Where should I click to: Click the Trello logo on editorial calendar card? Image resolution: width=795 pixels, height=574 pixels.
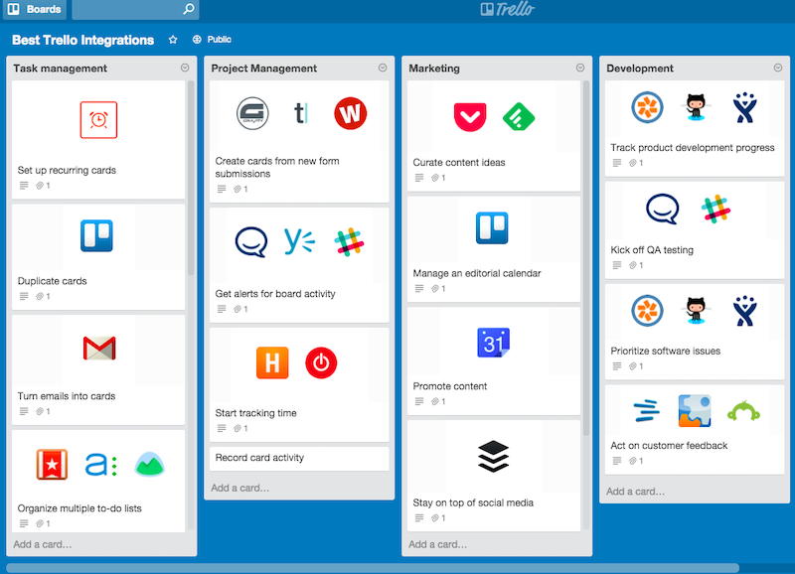[x=492, y=228]
